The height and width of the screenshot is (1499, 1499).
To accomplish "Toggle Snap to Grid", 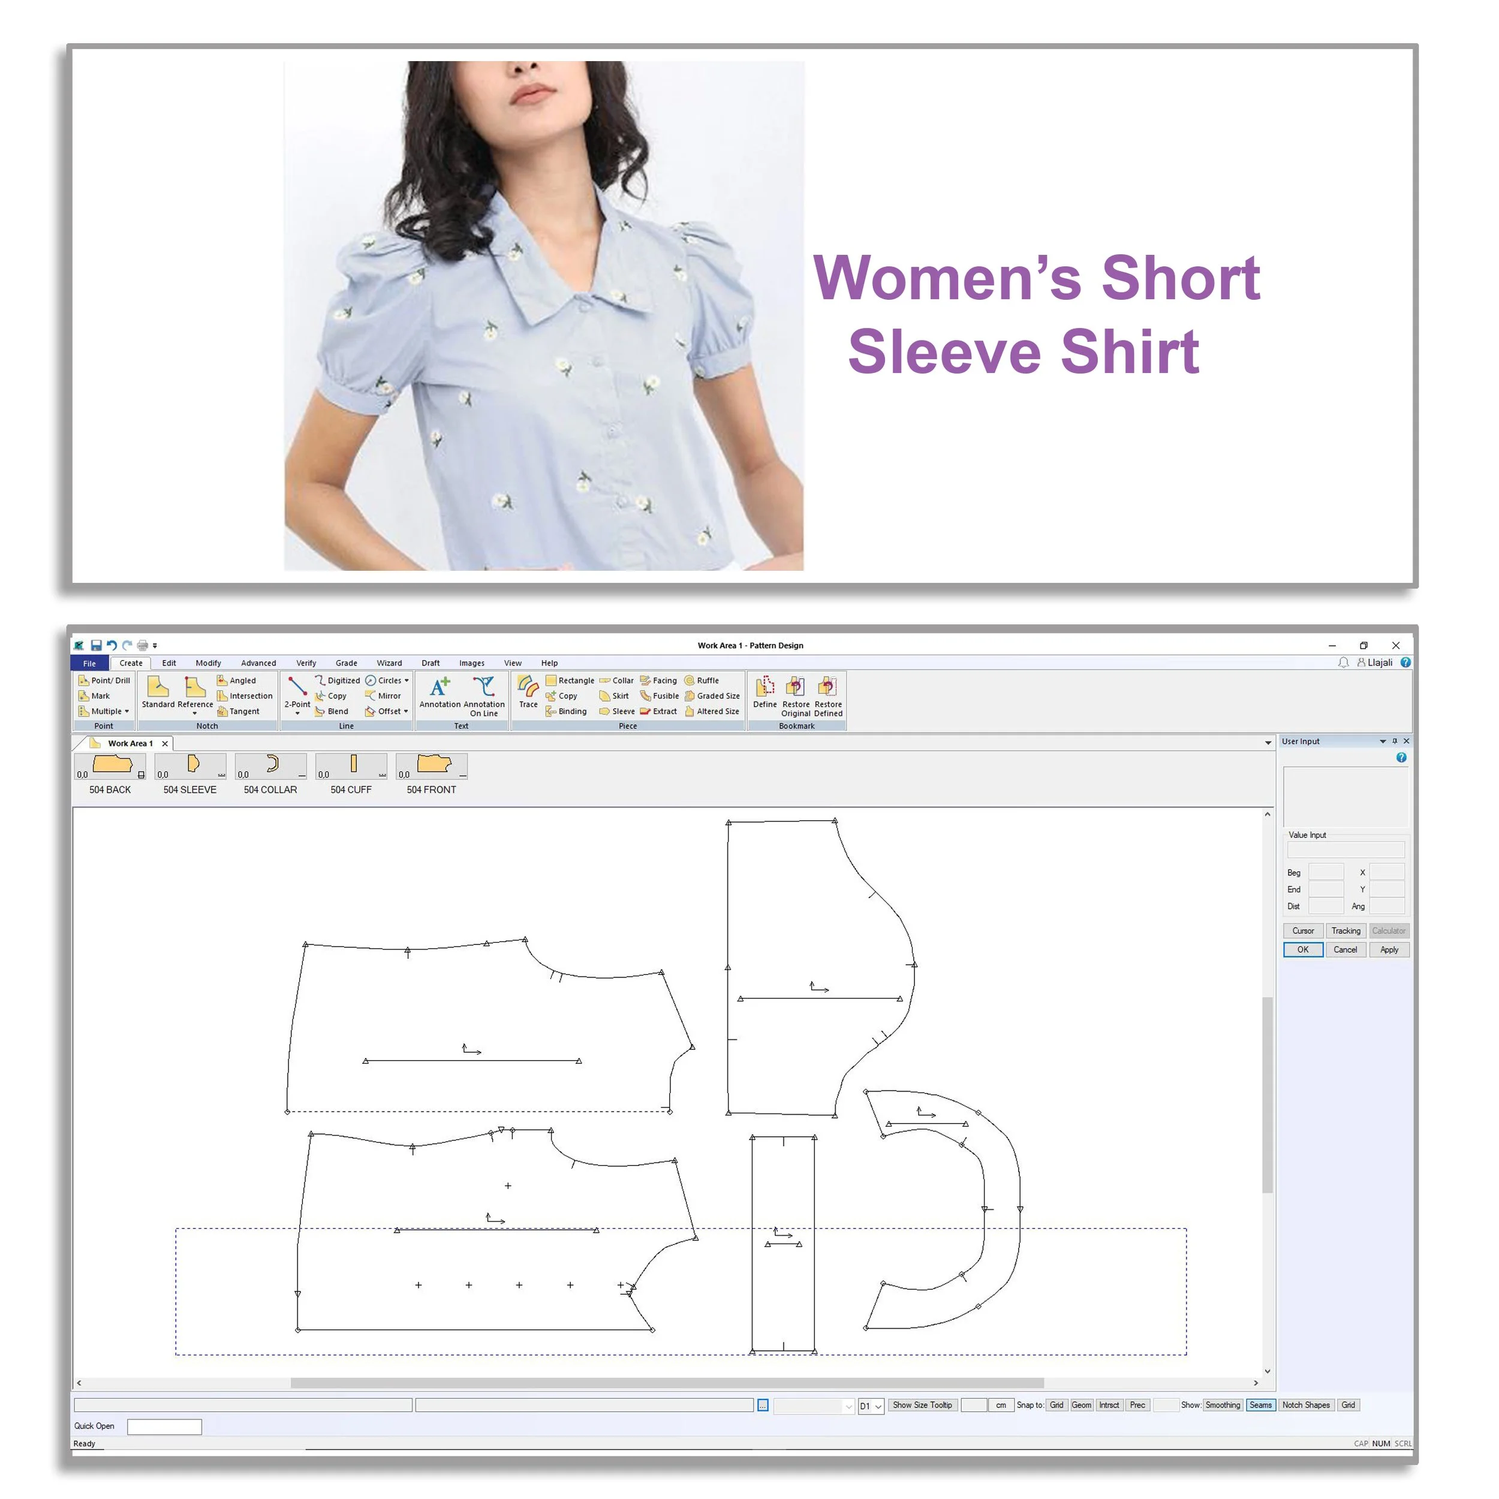I will [1056, 1405].
